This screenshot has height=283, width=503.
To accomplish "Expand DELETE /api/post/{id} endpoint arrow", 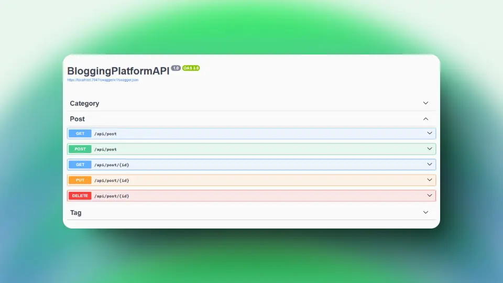I will 429,195.
